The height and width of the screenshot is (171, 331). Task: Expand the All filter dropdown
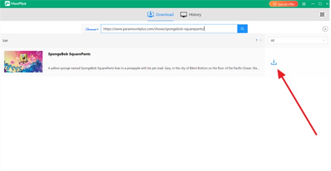pos(297,40)
